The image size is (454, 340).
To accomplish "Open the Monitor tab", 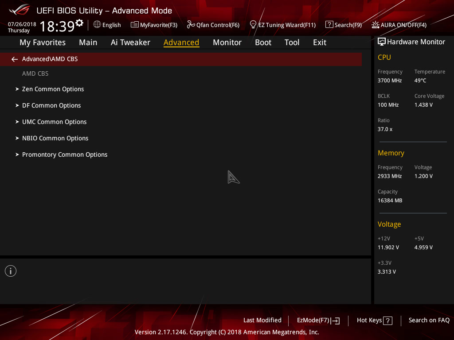I will 227,42.
